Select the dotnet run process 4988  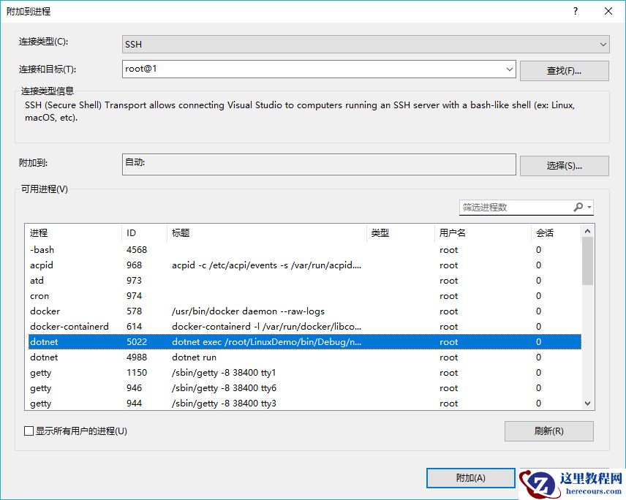305,357
